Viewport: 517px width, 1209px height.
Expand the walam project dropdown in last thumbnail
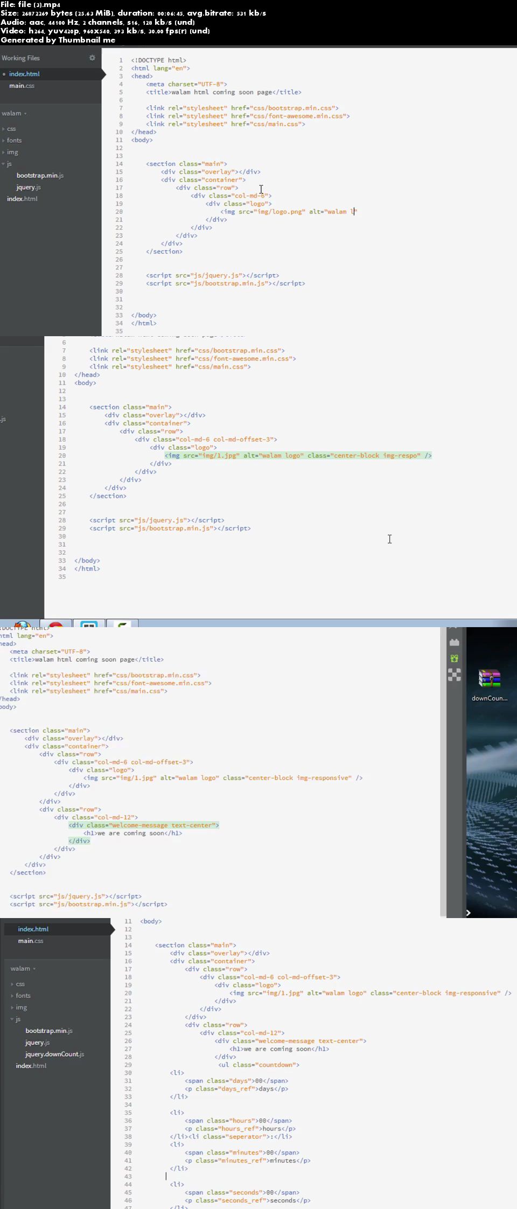[23, 968]
